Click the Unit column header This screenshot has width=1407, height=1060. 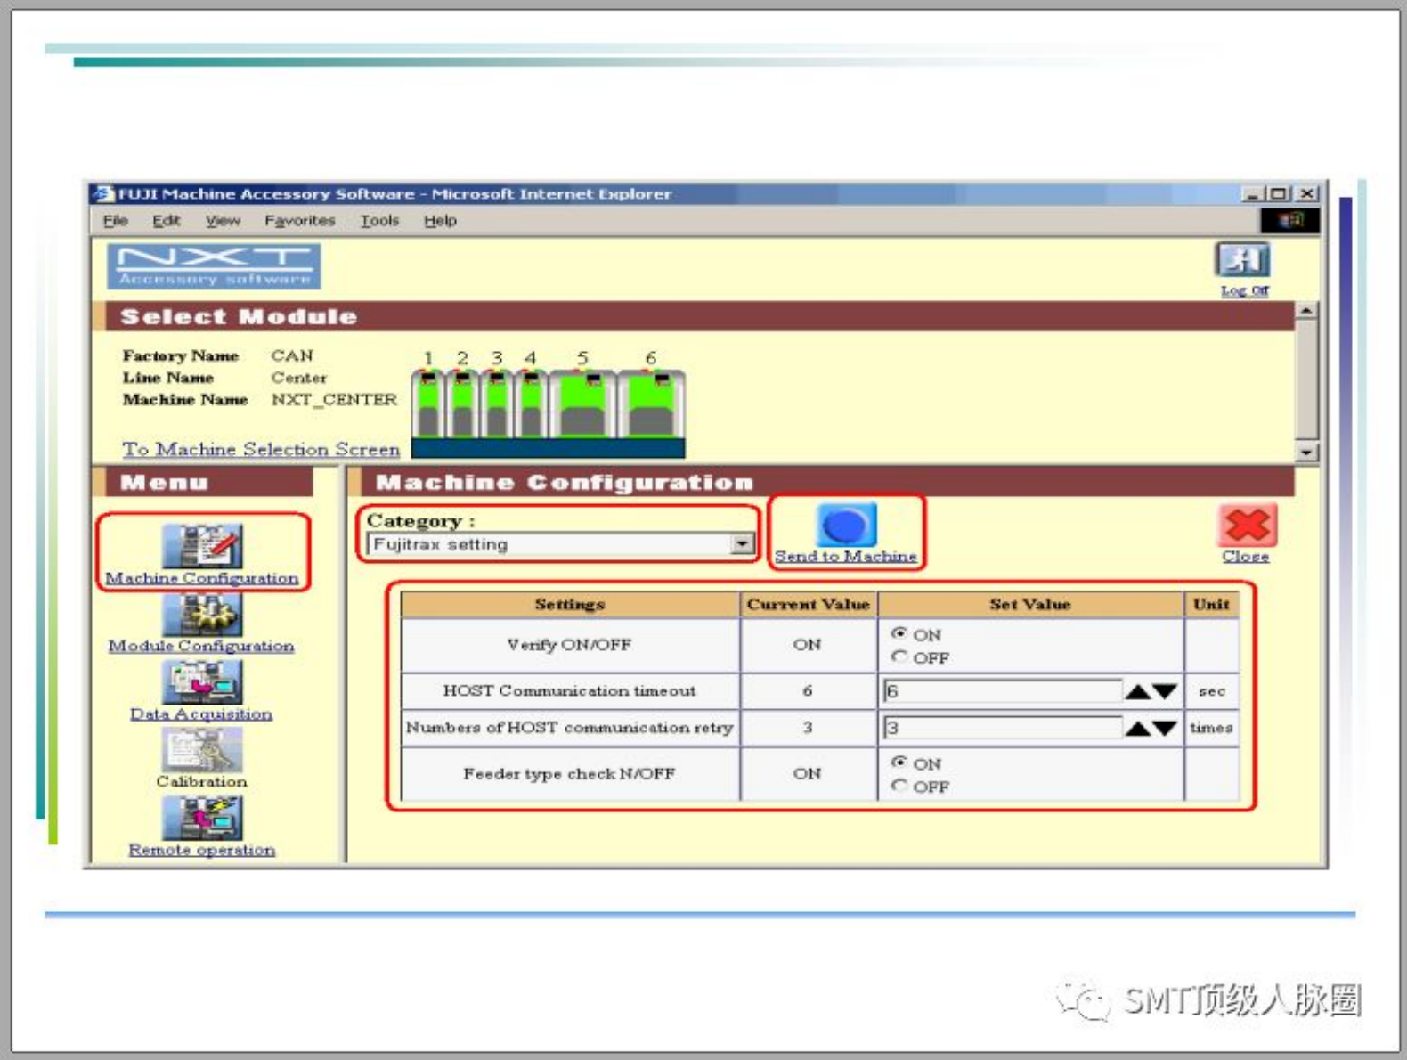point(1211,605)
